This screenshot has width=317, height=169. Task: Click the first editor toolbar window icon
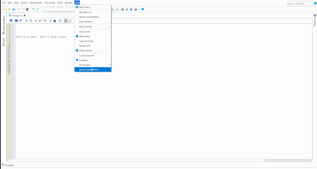coord(11,21)
